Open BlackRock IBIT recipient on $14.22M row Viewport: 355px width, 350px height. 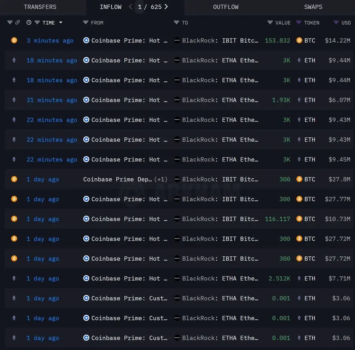[x=220, y=41]
